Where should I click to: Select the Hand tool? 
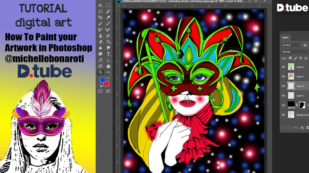(x=108, y=66)
